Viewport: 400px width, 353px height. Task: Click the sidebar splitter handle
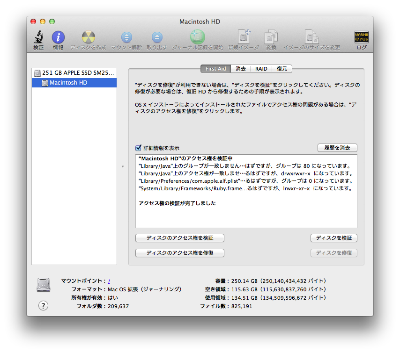123,166
